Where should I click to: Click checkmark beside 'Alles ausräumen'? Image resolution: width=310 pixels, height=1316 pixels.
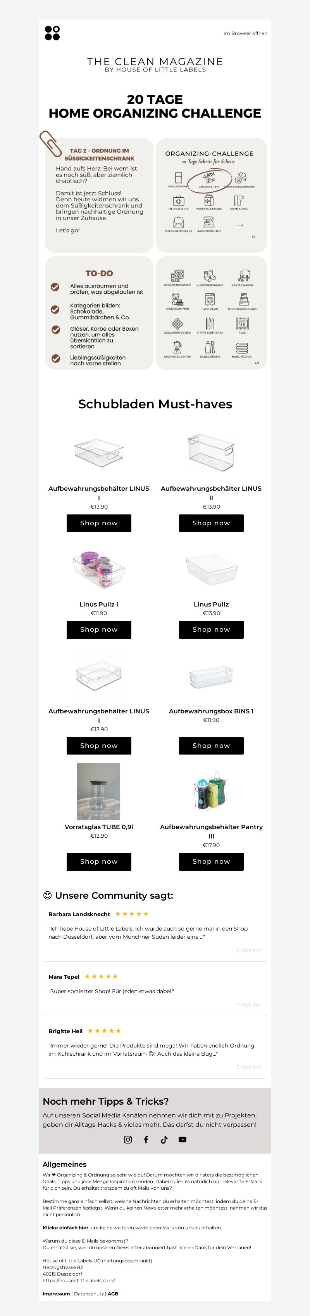tap(55, 287)
